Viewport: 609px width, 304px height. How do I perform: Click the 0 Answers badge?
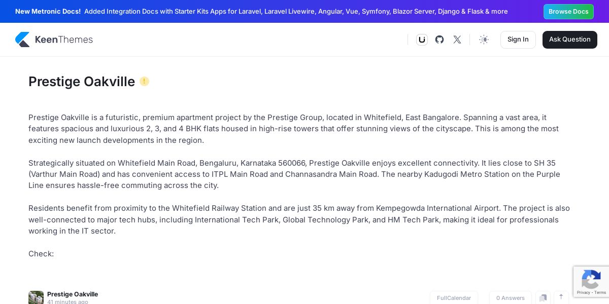(511, 298)
